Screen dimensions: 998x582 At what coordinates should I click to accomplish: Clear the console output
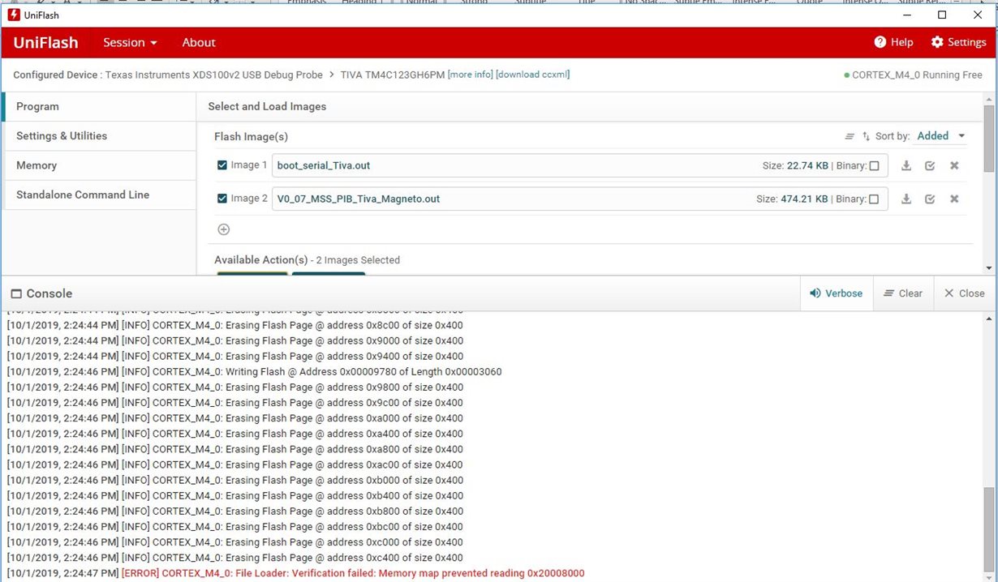click(903, 293)
